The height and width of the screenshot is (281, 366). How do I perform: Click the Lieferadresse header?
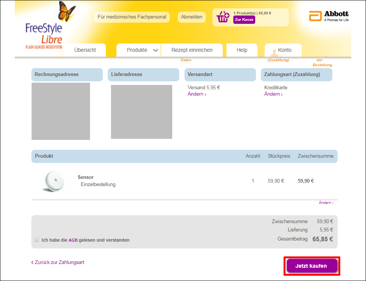pos(143,75)
